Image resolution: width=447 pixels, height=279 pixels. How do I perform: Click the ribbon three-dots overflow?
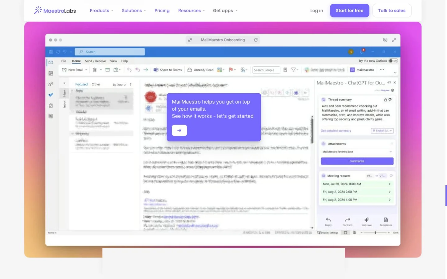click(382, 70)
